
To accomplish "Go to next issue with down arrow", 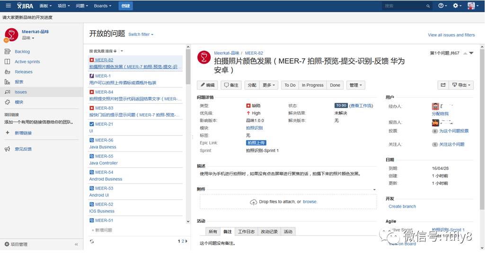I will tap(471, 53).
